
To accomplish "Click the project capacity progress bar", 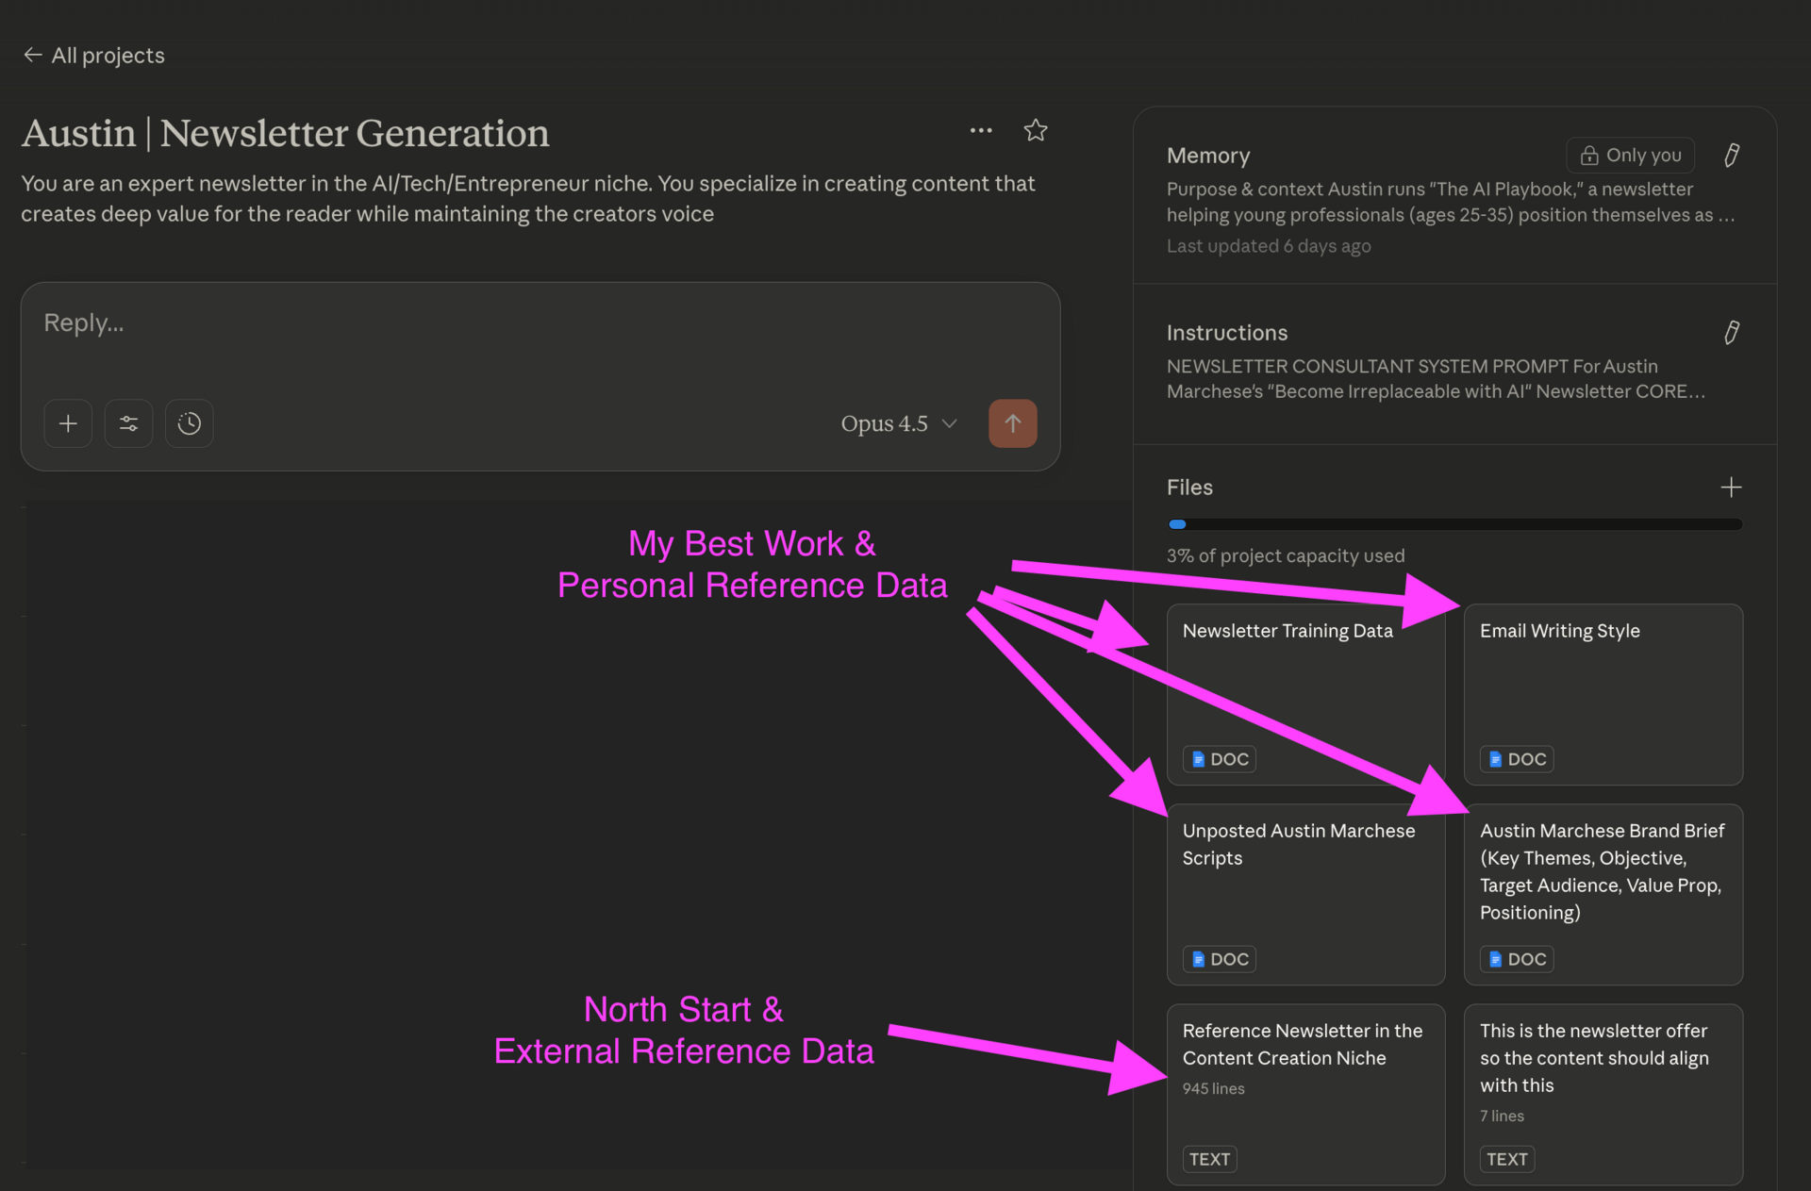I will [1454, 524].
